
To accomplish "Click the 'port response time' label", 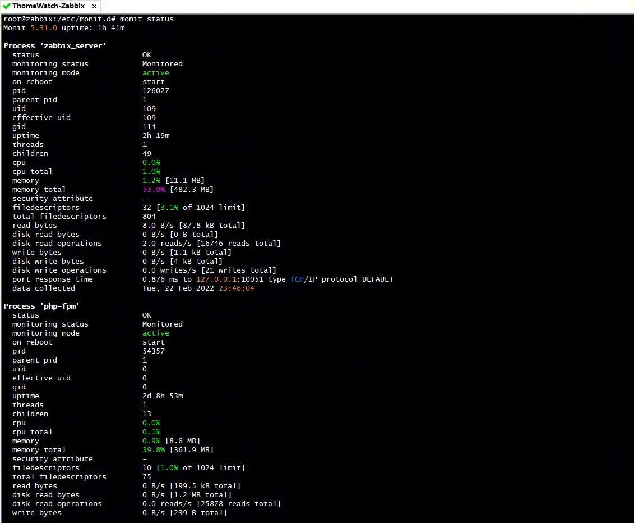I will click(x=53, y=279).
